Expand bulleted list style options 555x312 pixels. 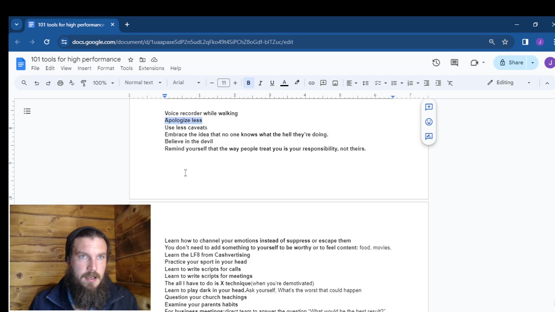(x=402, y=83)
